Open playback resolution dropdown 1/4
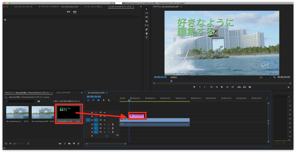The width and height of the screenshot is (296, 153). point(265,77)
